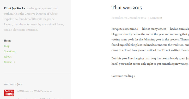Image resolution: width=189 pixels, height=99 pixels.
Task: Open the "1 Comment" link
Action: pyautogui.click(x=155, y=18)
